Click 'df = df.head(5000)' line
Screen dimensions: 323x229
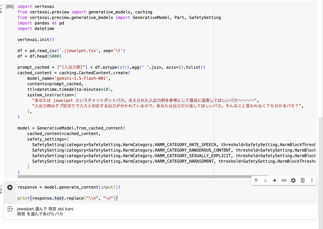[40, 56]
